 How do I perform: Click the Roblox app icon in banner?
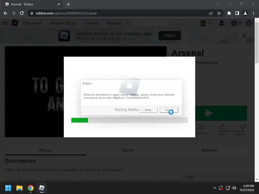[x=64, y=35]
